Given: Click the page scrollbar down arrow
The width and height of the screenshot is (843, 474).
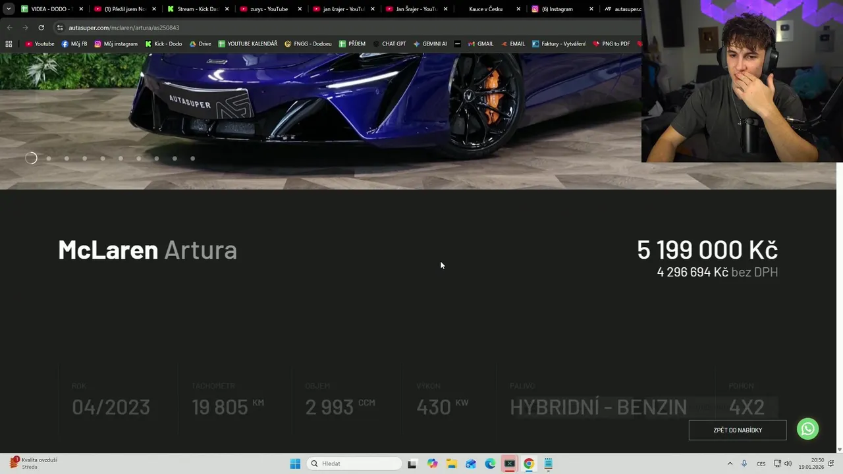Looking at the screenshot, I should tap(839, 450).
